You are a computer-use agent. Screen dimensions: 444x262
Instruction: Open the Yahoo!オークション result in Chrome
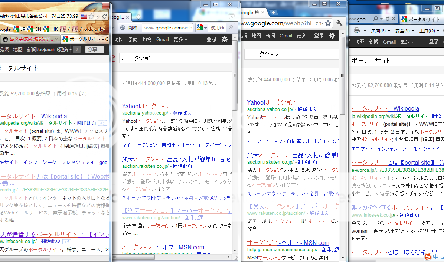click(271, 102)
